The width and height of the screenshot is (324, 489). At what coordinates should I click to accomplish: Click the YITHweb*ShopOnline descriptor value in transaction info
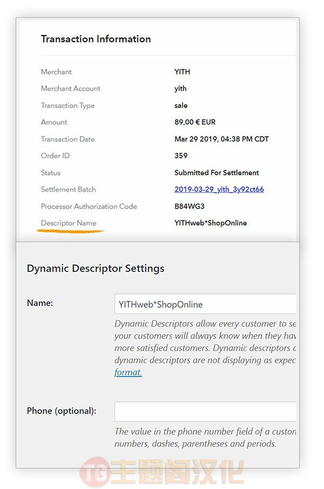211,223
